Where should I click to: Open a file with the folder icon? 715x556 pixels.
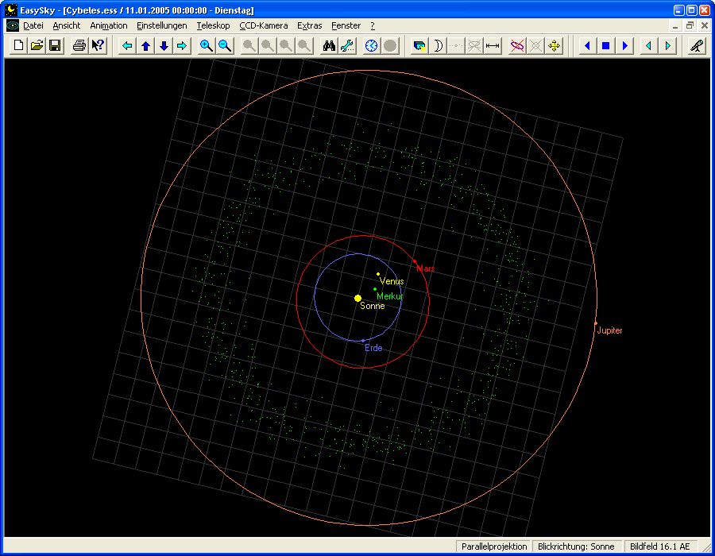pyautogui.click(x=37, y=46)
